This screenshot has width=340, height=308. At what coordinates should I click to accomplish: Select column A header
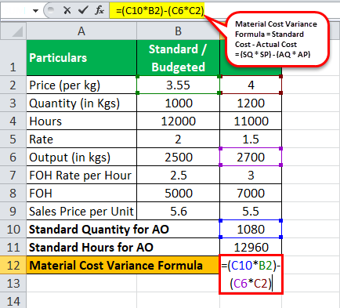[81, 31]
